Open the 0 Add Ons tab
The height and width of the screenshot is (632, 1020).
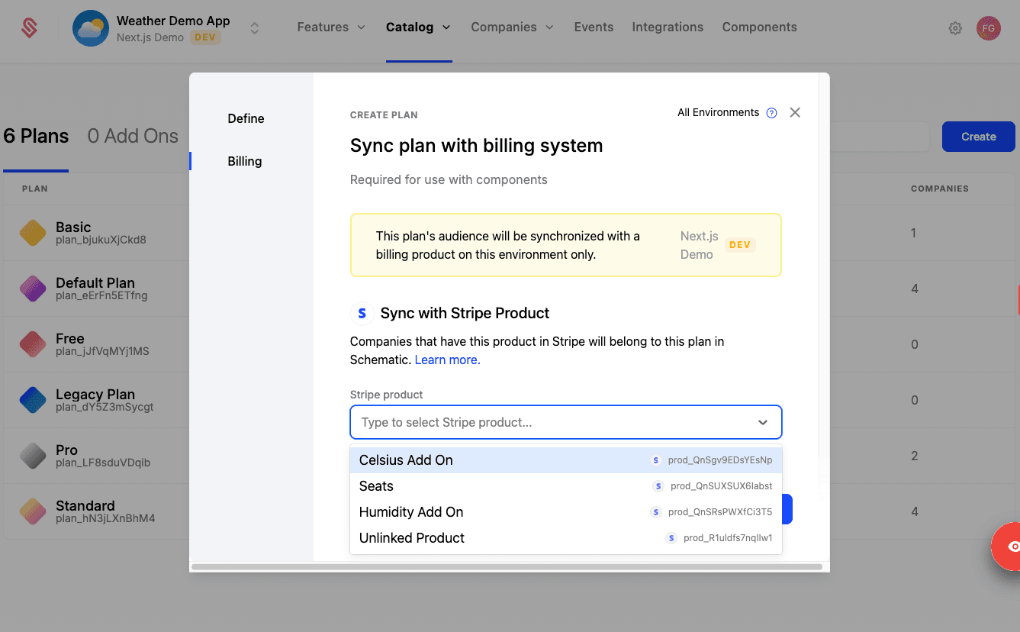[133, 137]
